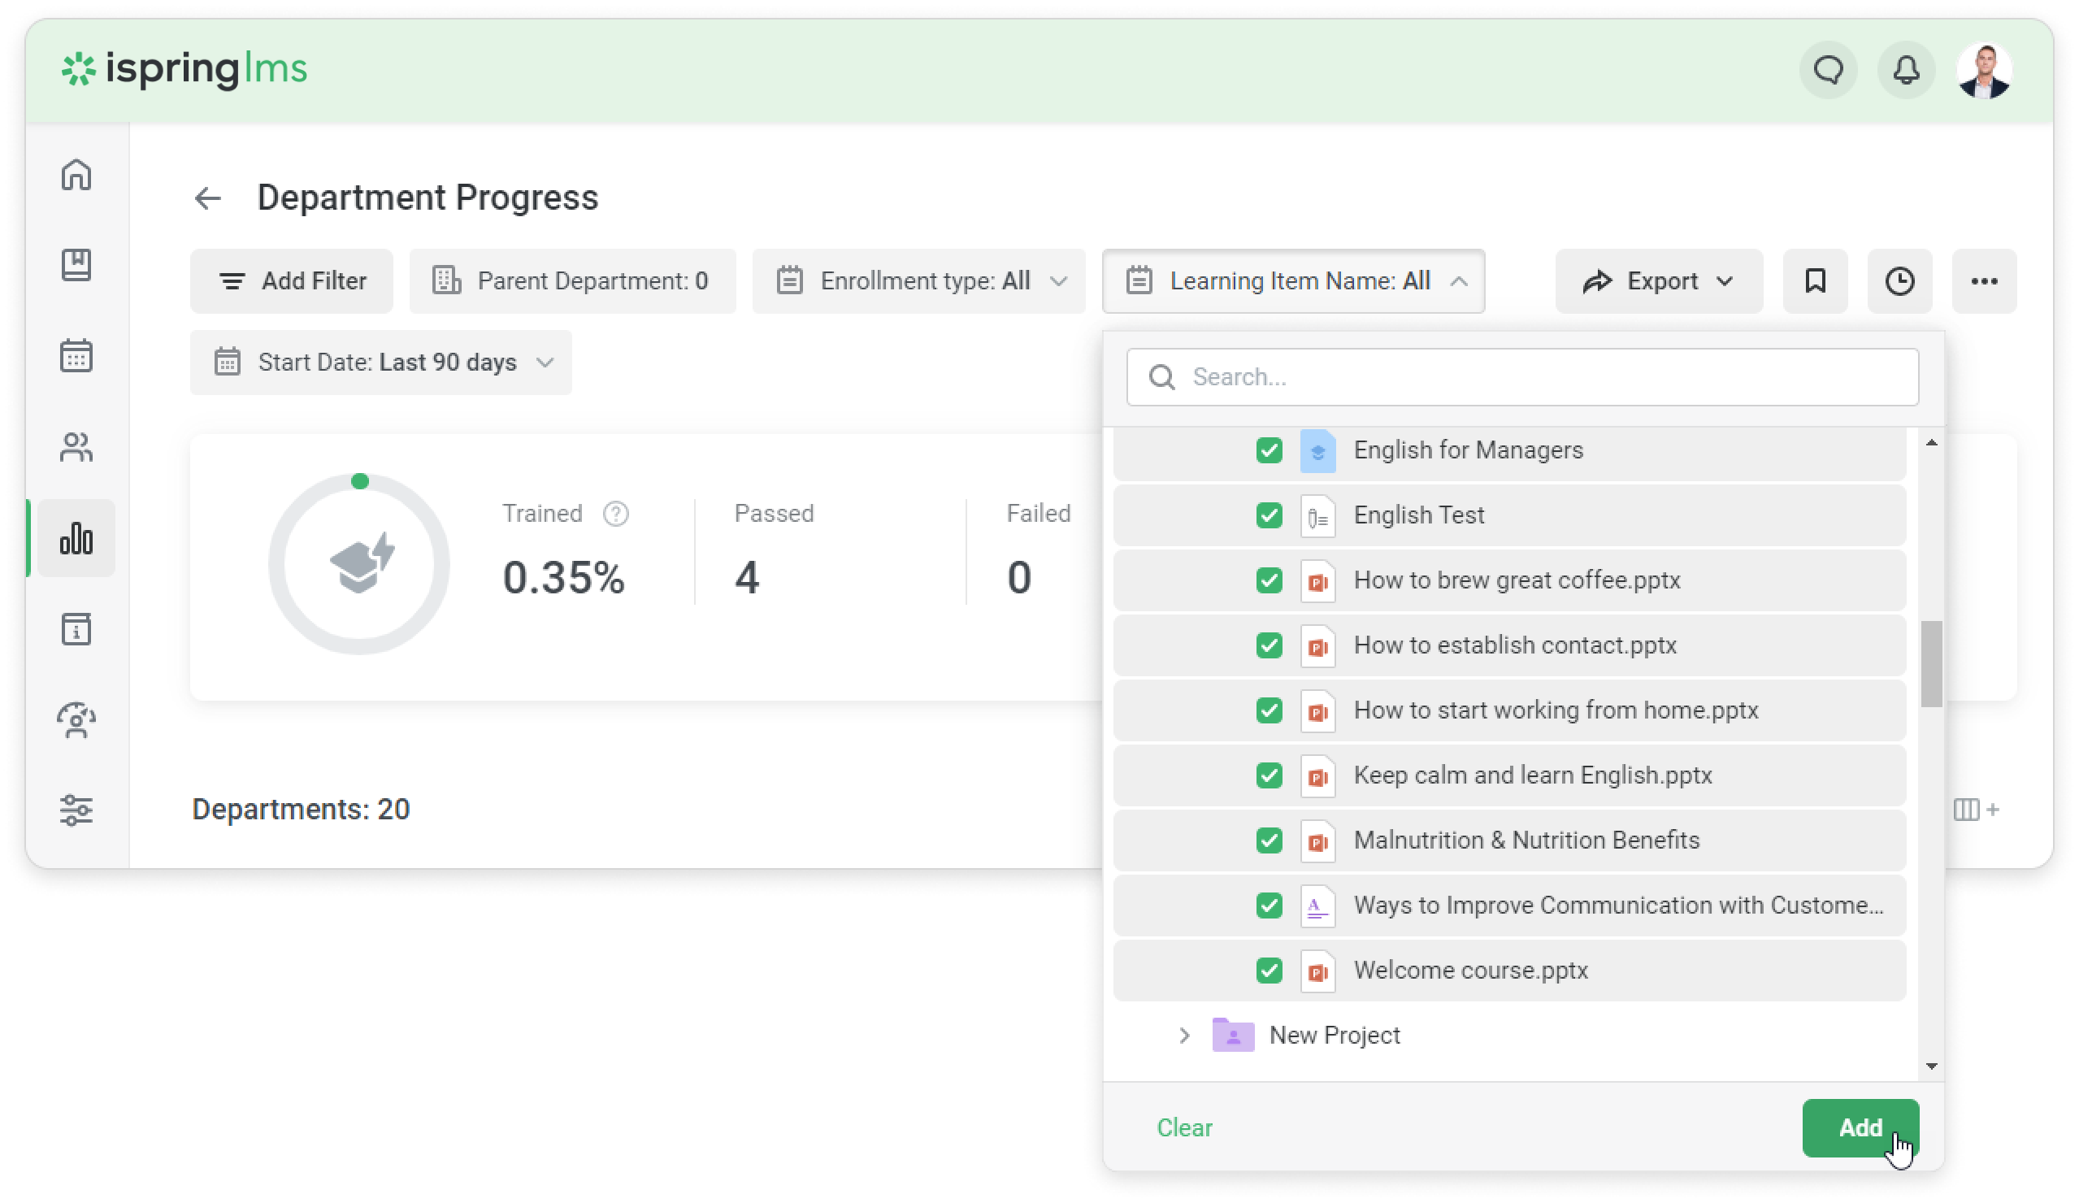This screenshot has height=1203, width=2079.
Task: Uncheck the English Test checkbox
Action: tap(1269, 515)
